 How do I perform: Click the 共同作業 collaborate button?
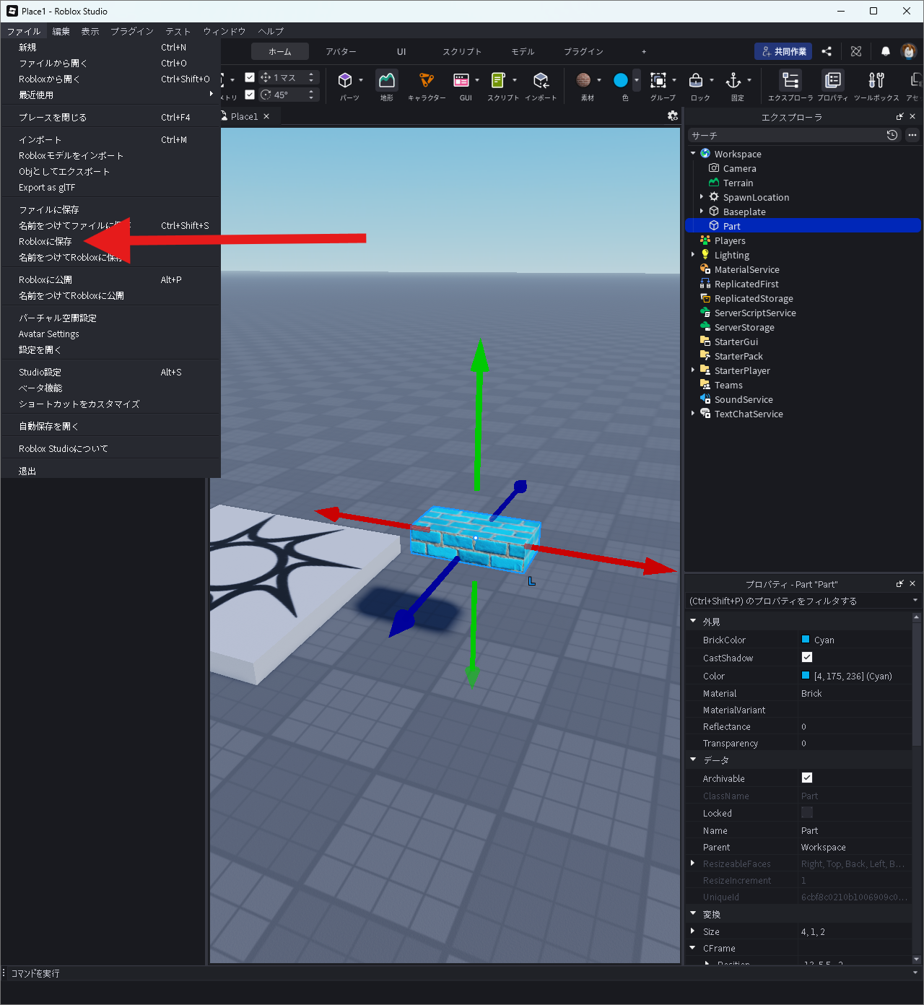[783, 52]
